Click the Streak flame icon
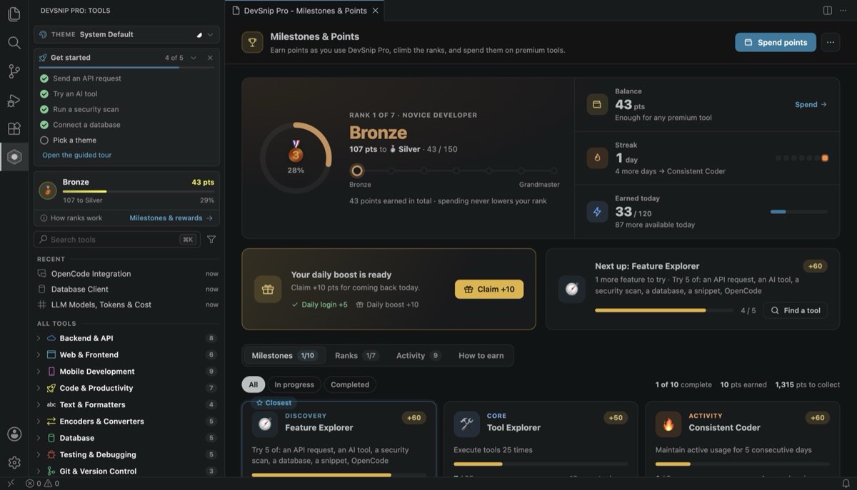The width and height of the screenshot is (857, 490). [x=597, y=158]
